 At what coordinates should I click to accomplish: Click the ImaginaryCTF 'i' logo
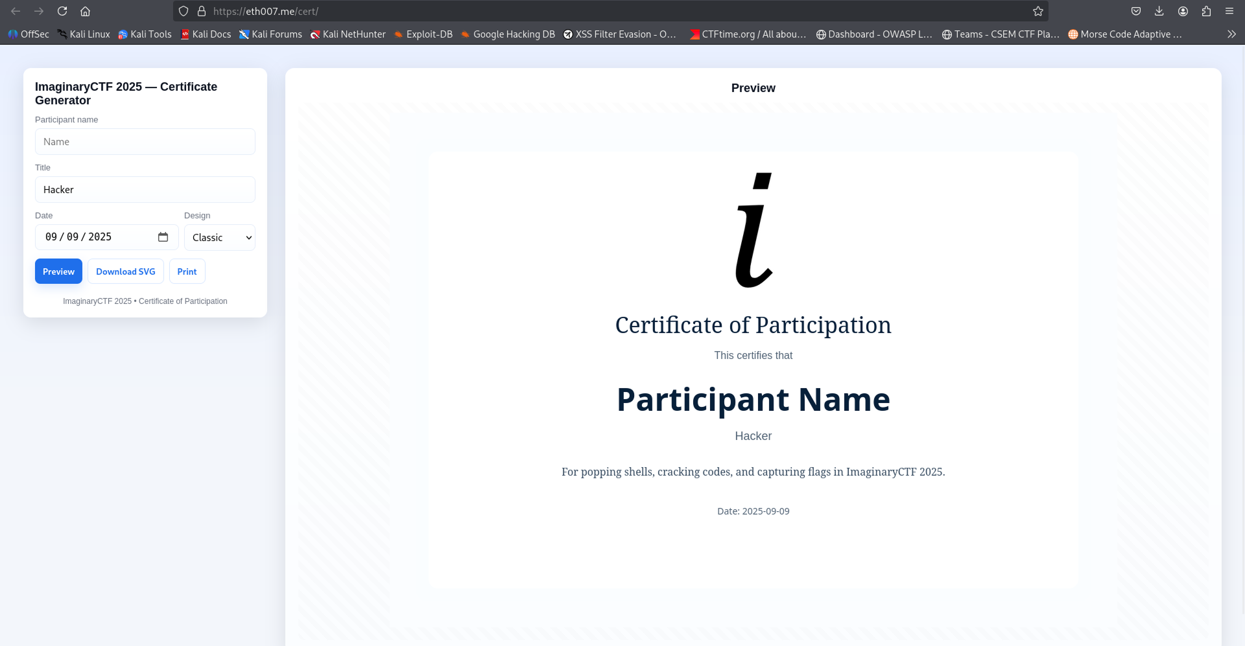754,230
